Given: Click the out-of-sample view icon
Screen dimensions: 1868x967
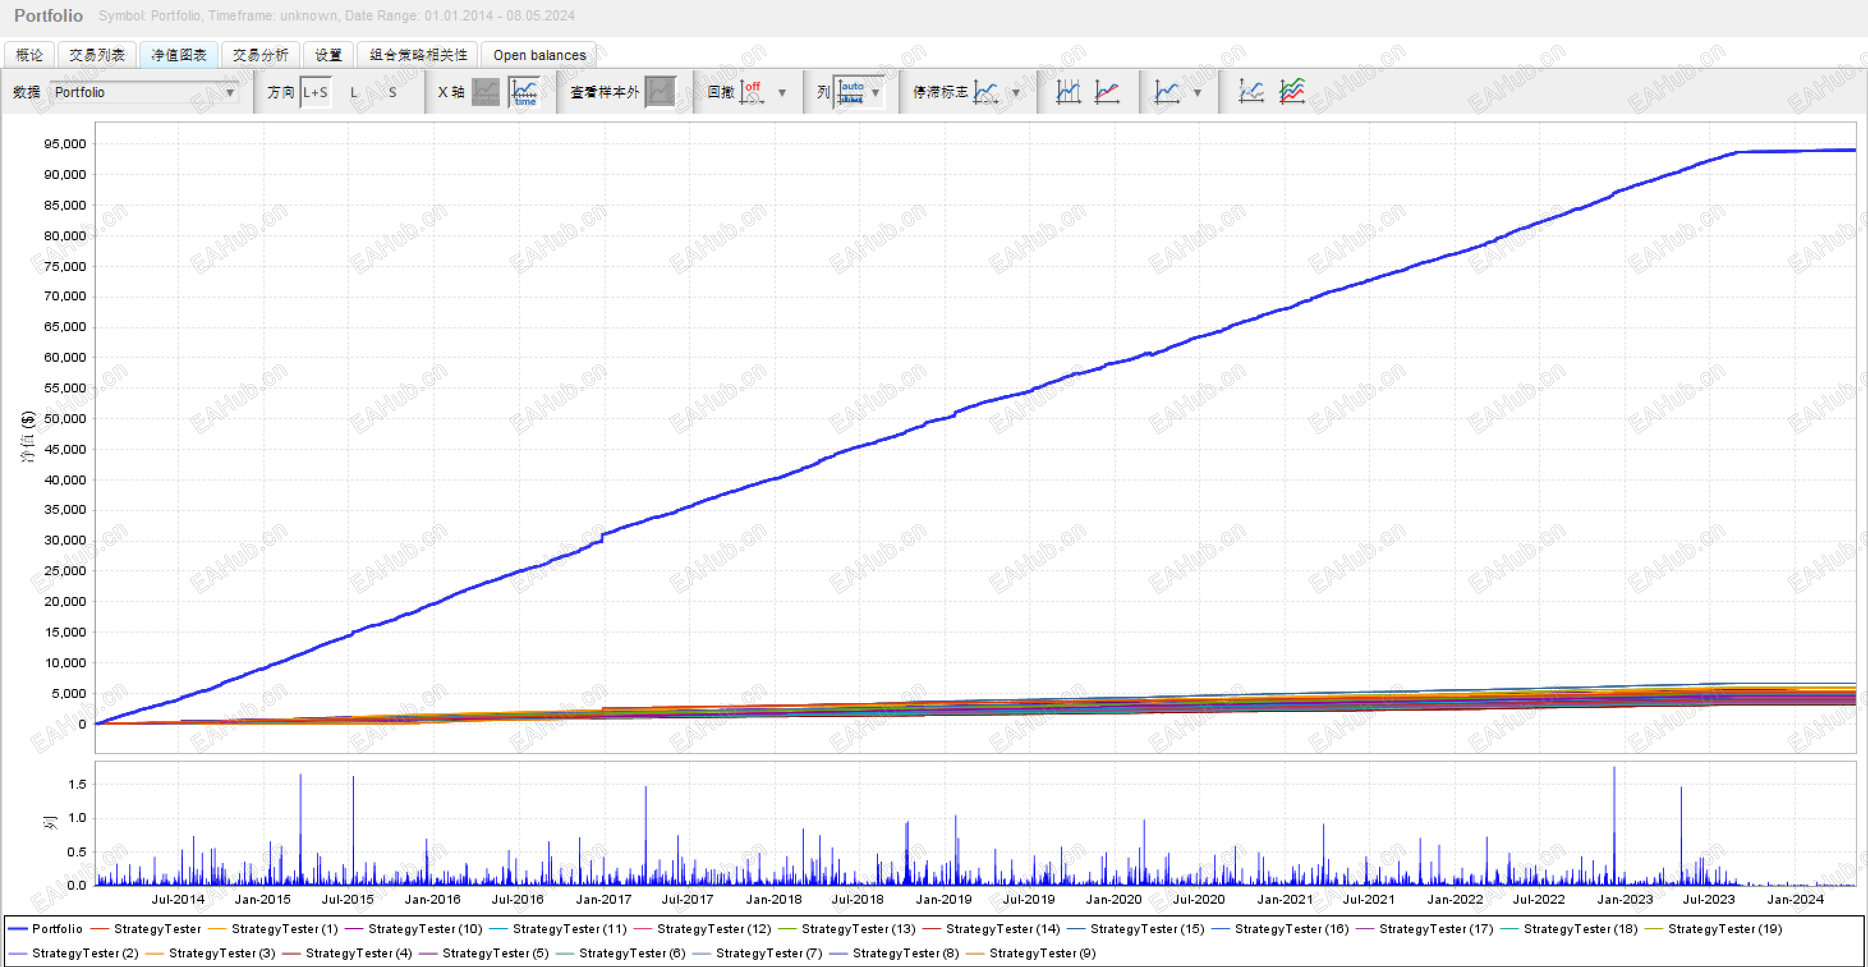Looking at the screenshot, I should 660,92.
